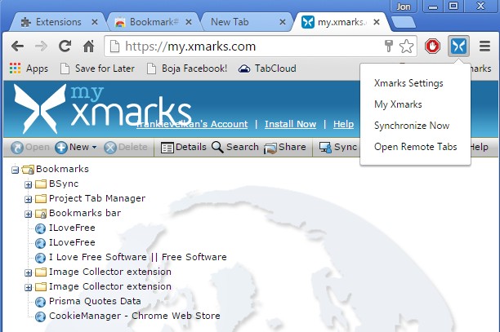Open a new tab with the tab button
This screenshot has width=500, height=332.
404,22
